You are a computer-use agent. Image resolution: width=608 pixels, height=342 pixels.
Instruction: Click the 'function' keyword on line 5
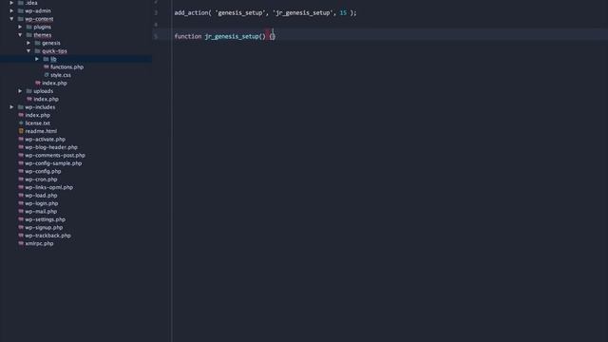[x=188, y=36]
